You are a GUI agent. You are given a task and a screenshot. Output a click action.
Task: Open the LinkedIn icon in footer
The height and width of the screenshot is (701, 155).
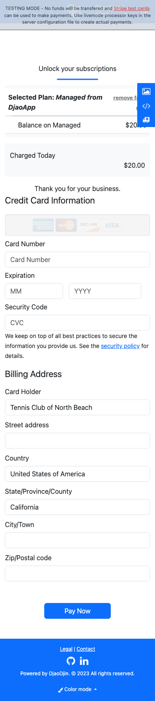(84, 661)
